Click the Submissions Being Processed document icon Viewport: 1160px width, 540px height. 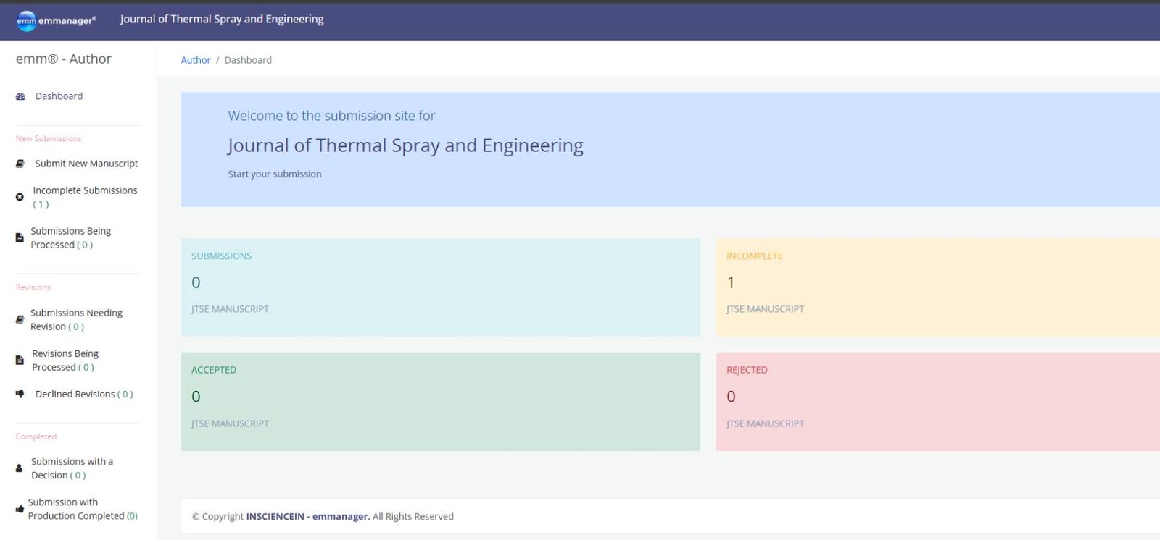20,237
